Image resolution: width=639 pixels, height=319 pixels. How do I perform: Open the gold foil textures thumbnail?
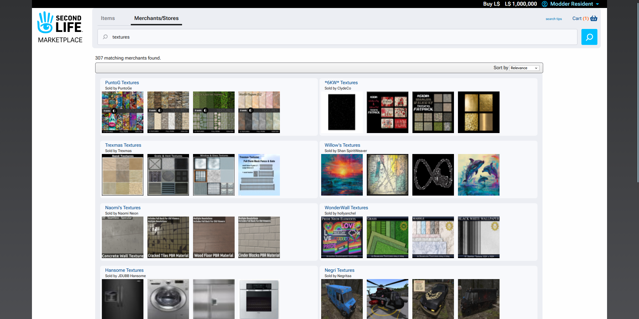479,112
